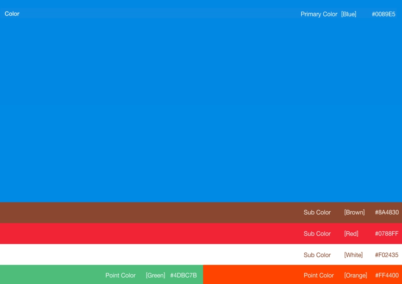Image resolution: width=402 pixels, height=284 pixels.
Task: Click the [Brown] color name label
Action: (x=354, y=213)
